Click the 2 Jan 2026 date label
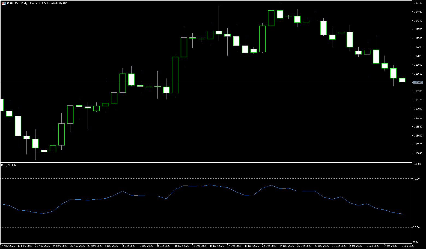Screen dimensions: 426x249 [355, 246]
